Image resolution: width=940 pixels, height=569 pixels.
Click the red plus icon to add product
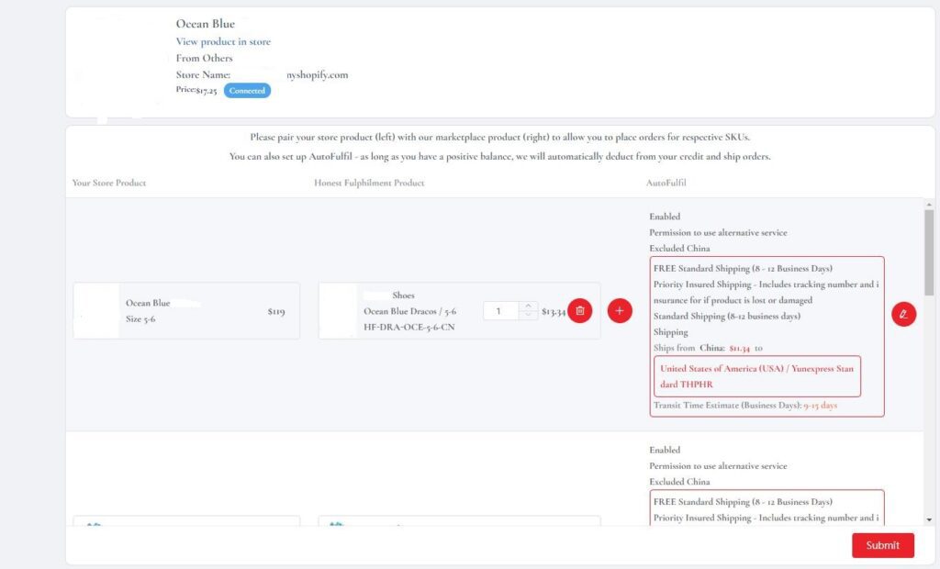click(619, 311)
